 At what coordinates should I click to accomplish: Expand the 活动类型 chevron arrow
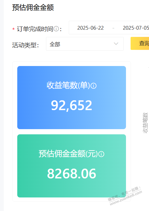[116, 44]
